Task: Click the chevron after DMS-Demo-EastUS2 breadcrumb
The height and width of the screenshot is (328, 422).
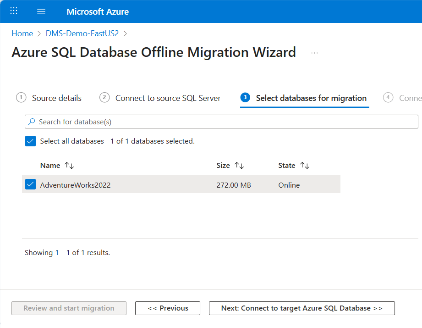Action: [125, 33]
